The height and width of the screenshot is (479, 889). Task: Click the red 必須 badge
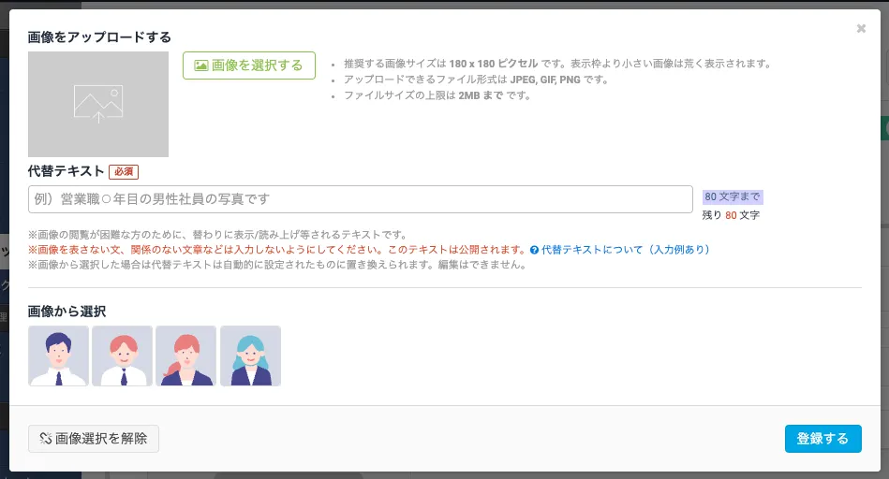coord(124,171)
